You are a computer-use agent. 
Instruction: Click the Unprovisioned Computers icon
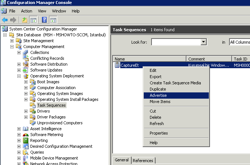tap(33, 123)
